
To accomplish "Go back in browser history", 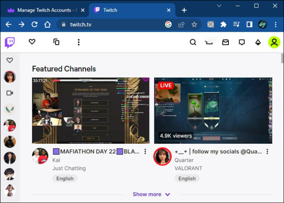I will [8, 24].
